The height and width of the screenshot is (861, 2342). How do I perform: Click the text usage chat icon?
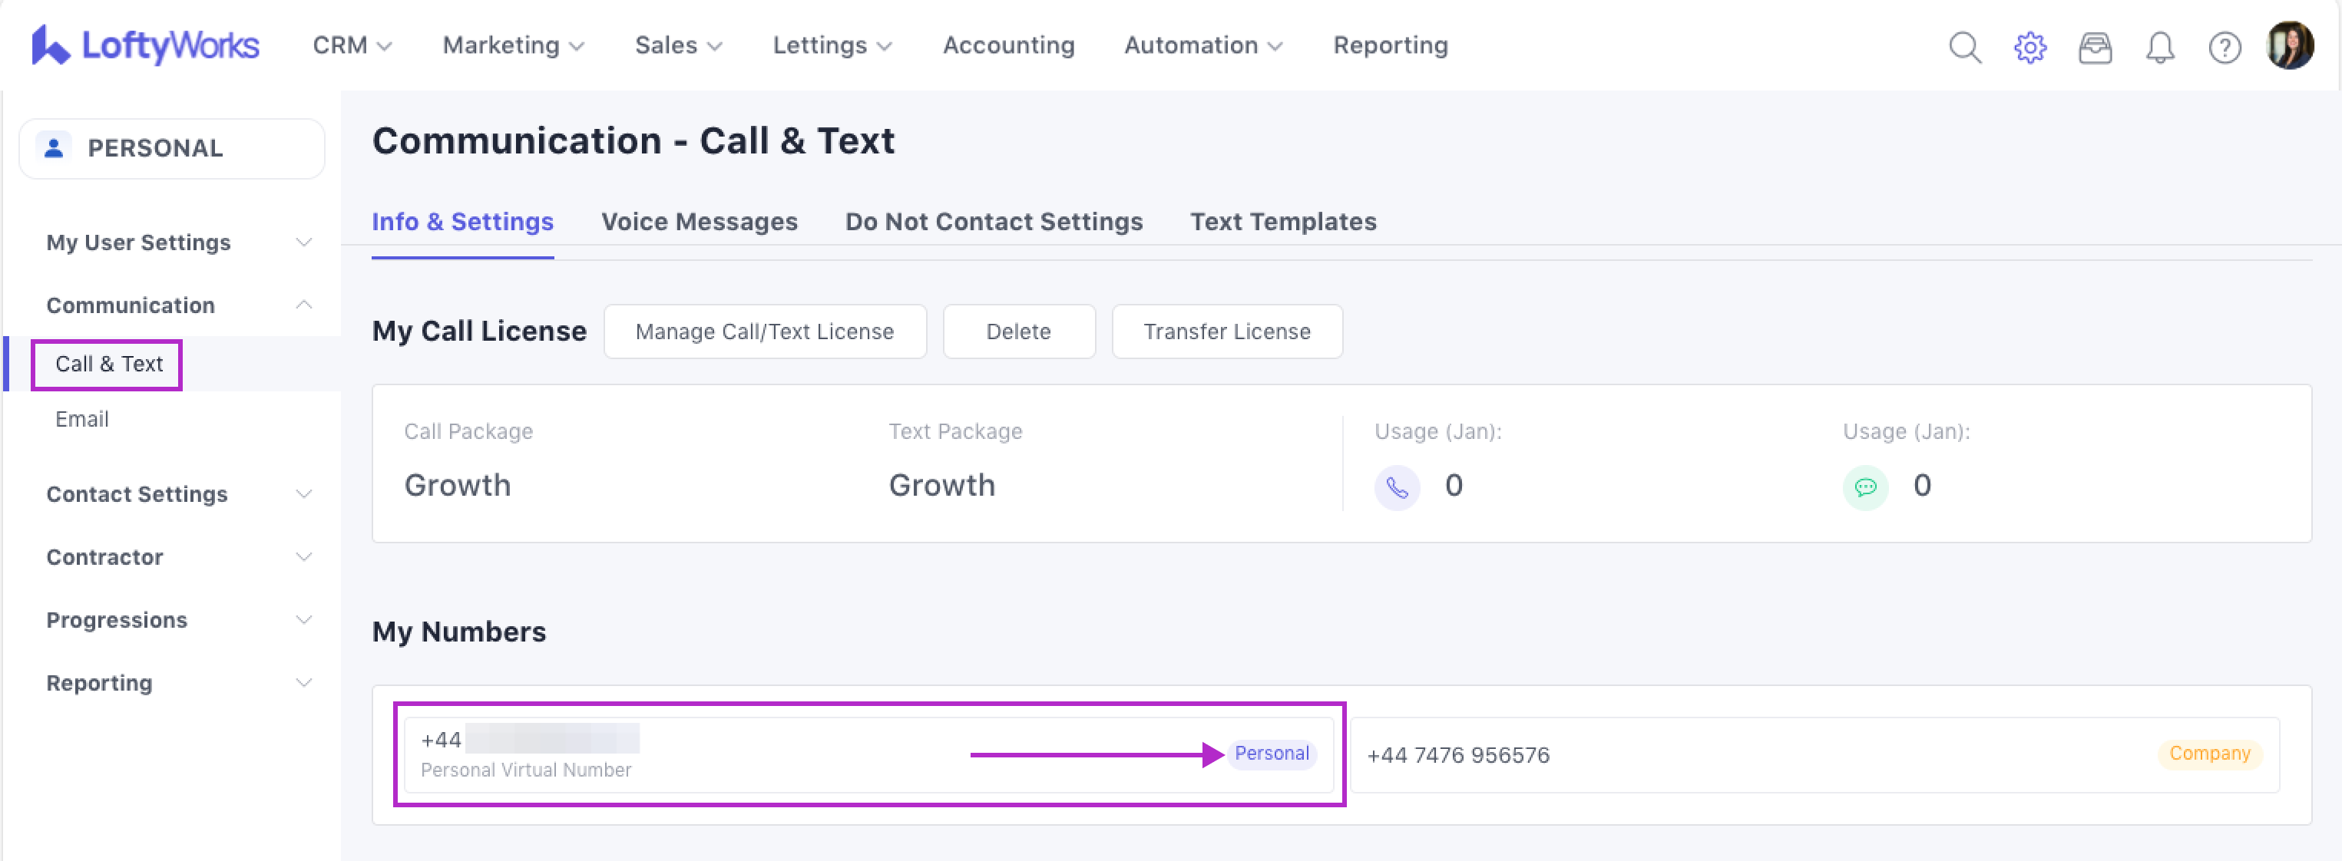click(1864, 488)
